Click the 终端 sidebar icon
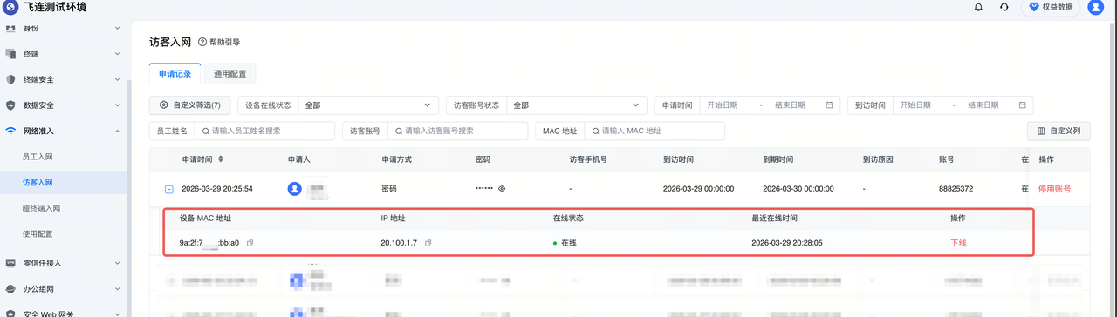This screenshot has height=317, width=1117. tap(10, 53)
